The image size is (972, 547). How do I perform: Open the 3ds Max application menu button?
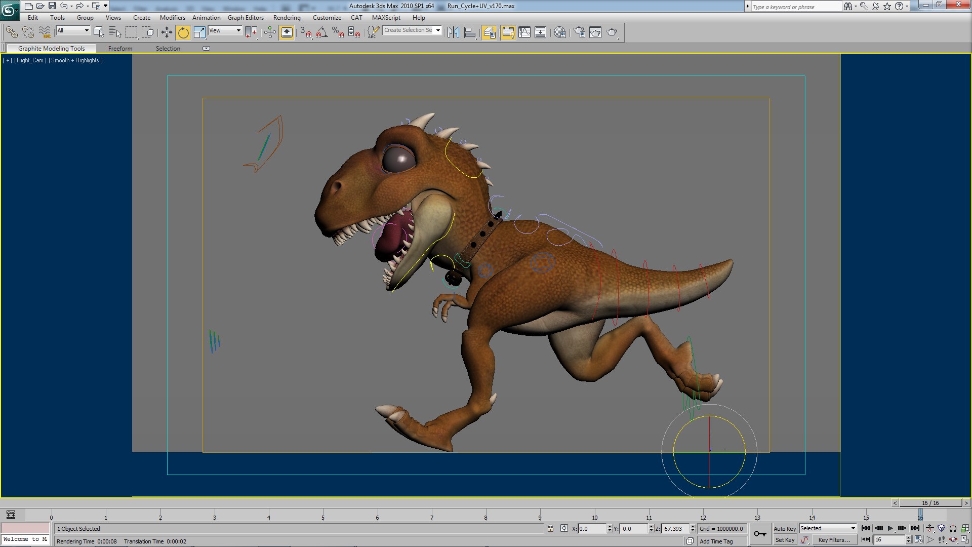(x=10, y=10)
